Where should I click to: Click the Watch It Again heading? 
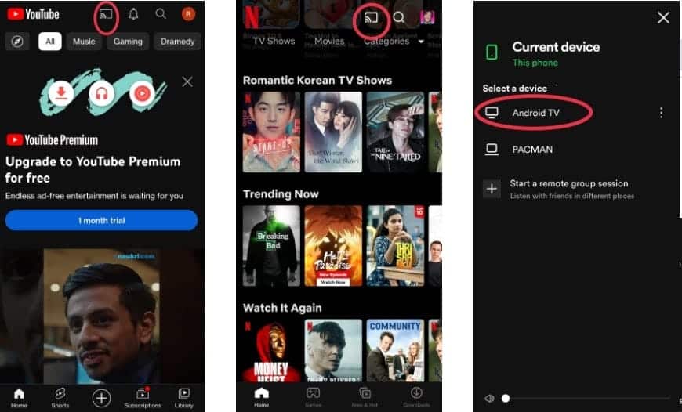(282, 308)
